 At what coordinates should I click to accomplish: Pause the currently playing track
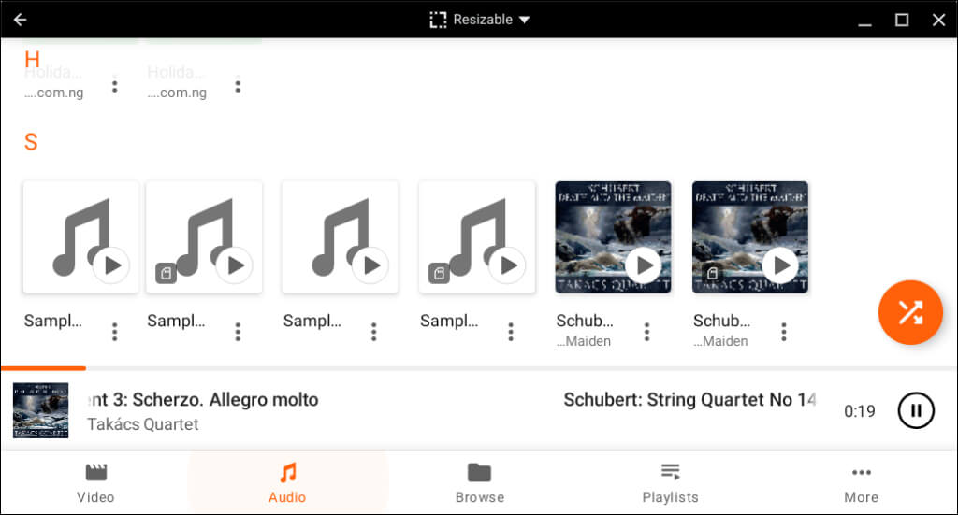click(916, 410)
